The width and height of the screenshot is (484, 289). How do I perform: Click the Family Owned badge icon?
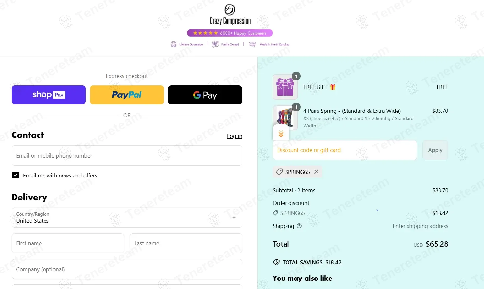215,44
